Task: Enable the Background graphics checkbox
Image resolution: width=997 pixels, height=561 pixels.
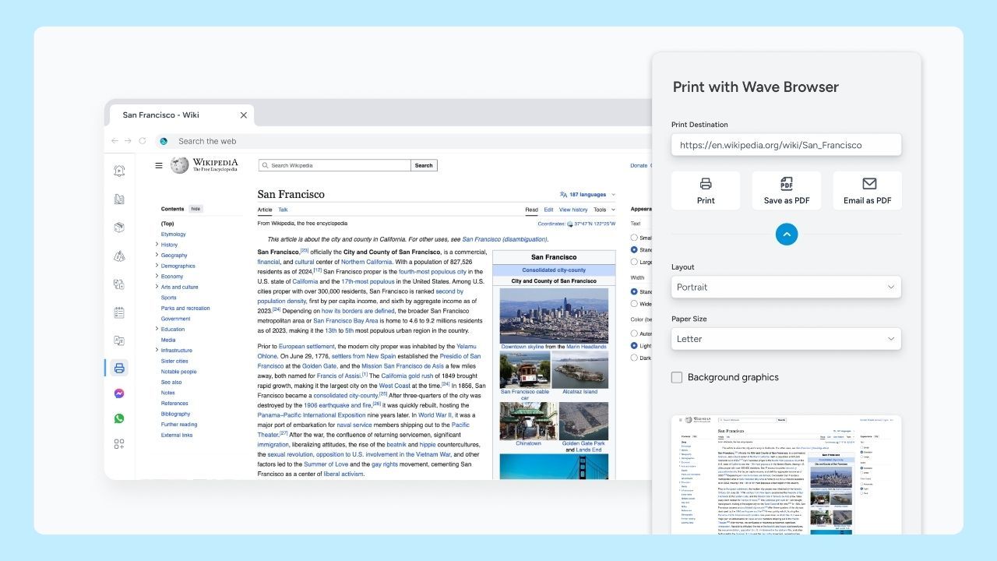Action: (x=677, y=377)
